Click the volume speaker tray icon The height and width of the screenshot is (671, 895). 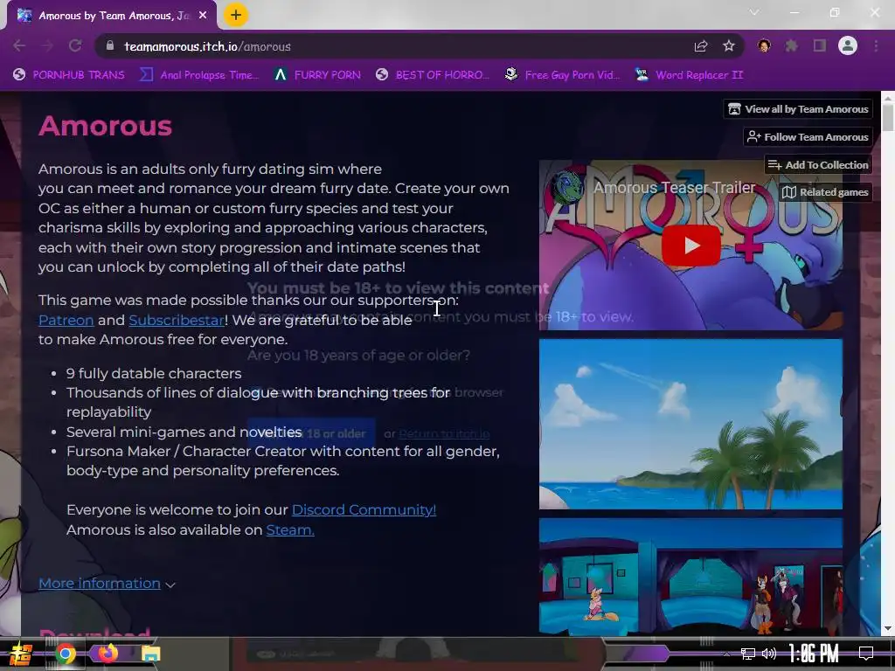(x=769, y=654)
